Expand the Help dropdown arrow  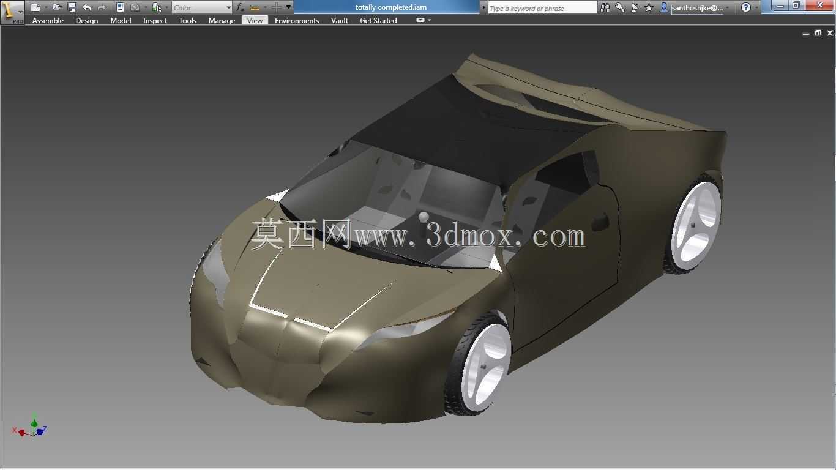click(x=756, y=8)
